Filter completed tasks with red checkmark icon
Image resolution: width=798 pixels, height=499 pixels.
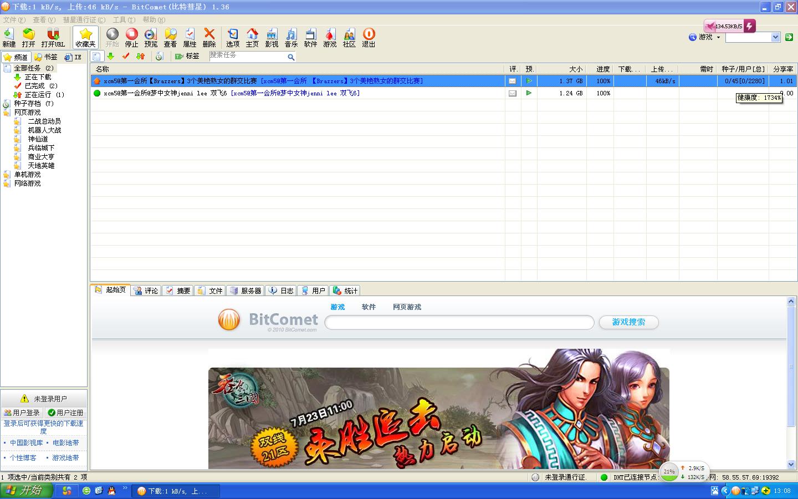[126, 57]
